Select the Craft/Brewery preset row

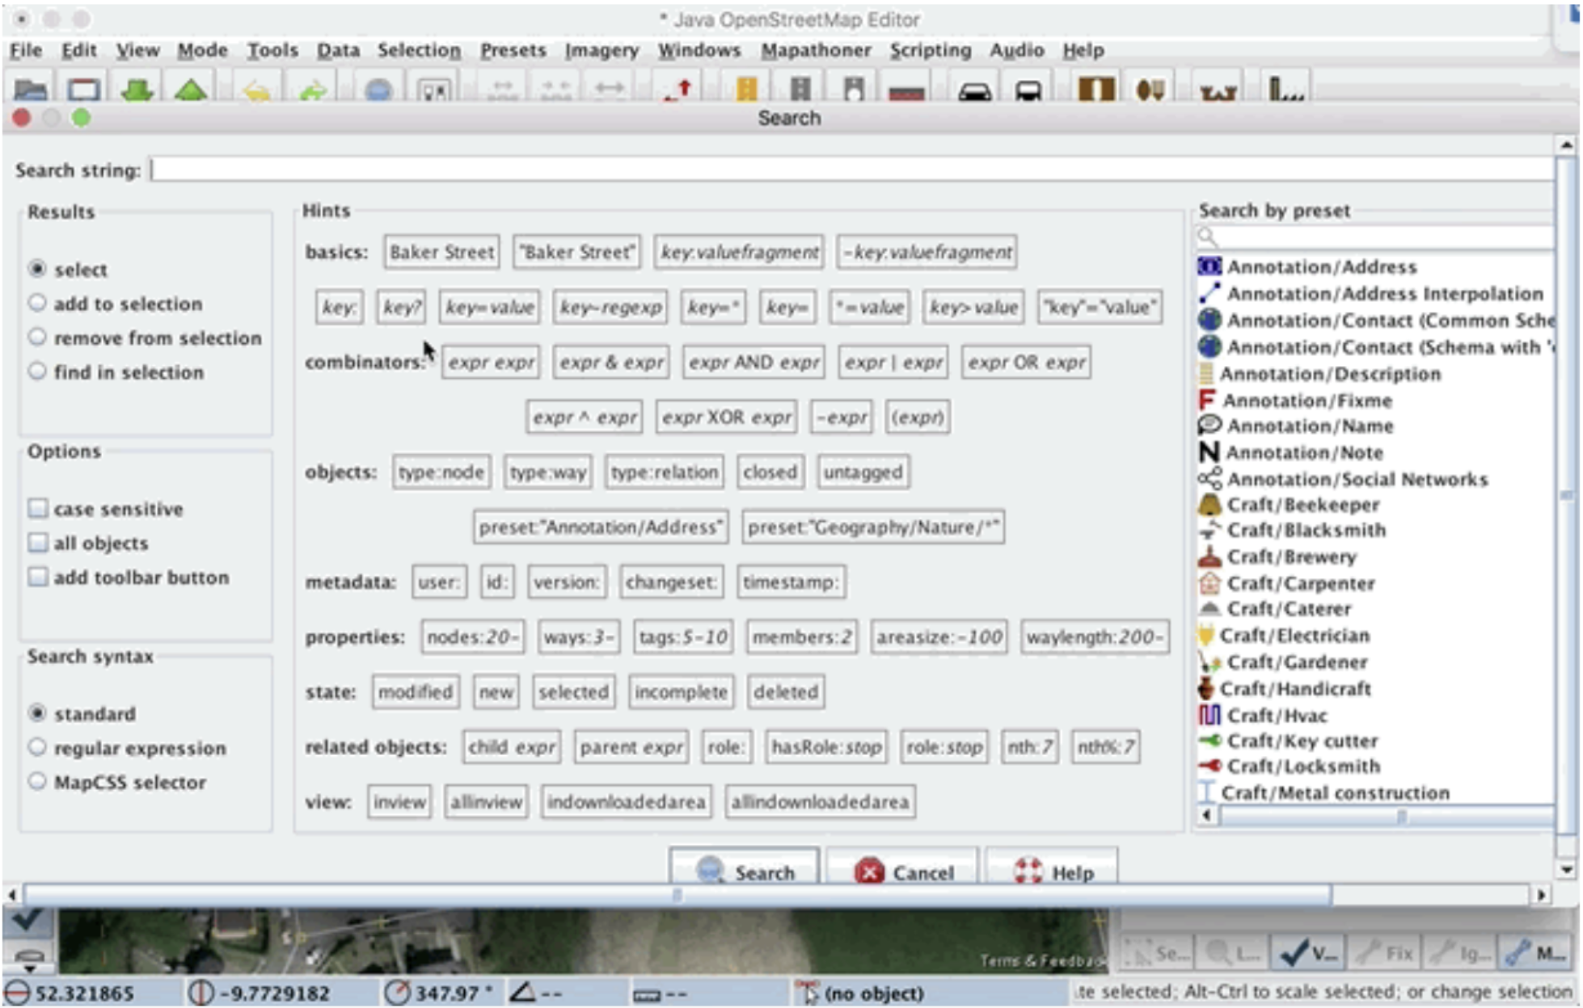pos(1374,556)
